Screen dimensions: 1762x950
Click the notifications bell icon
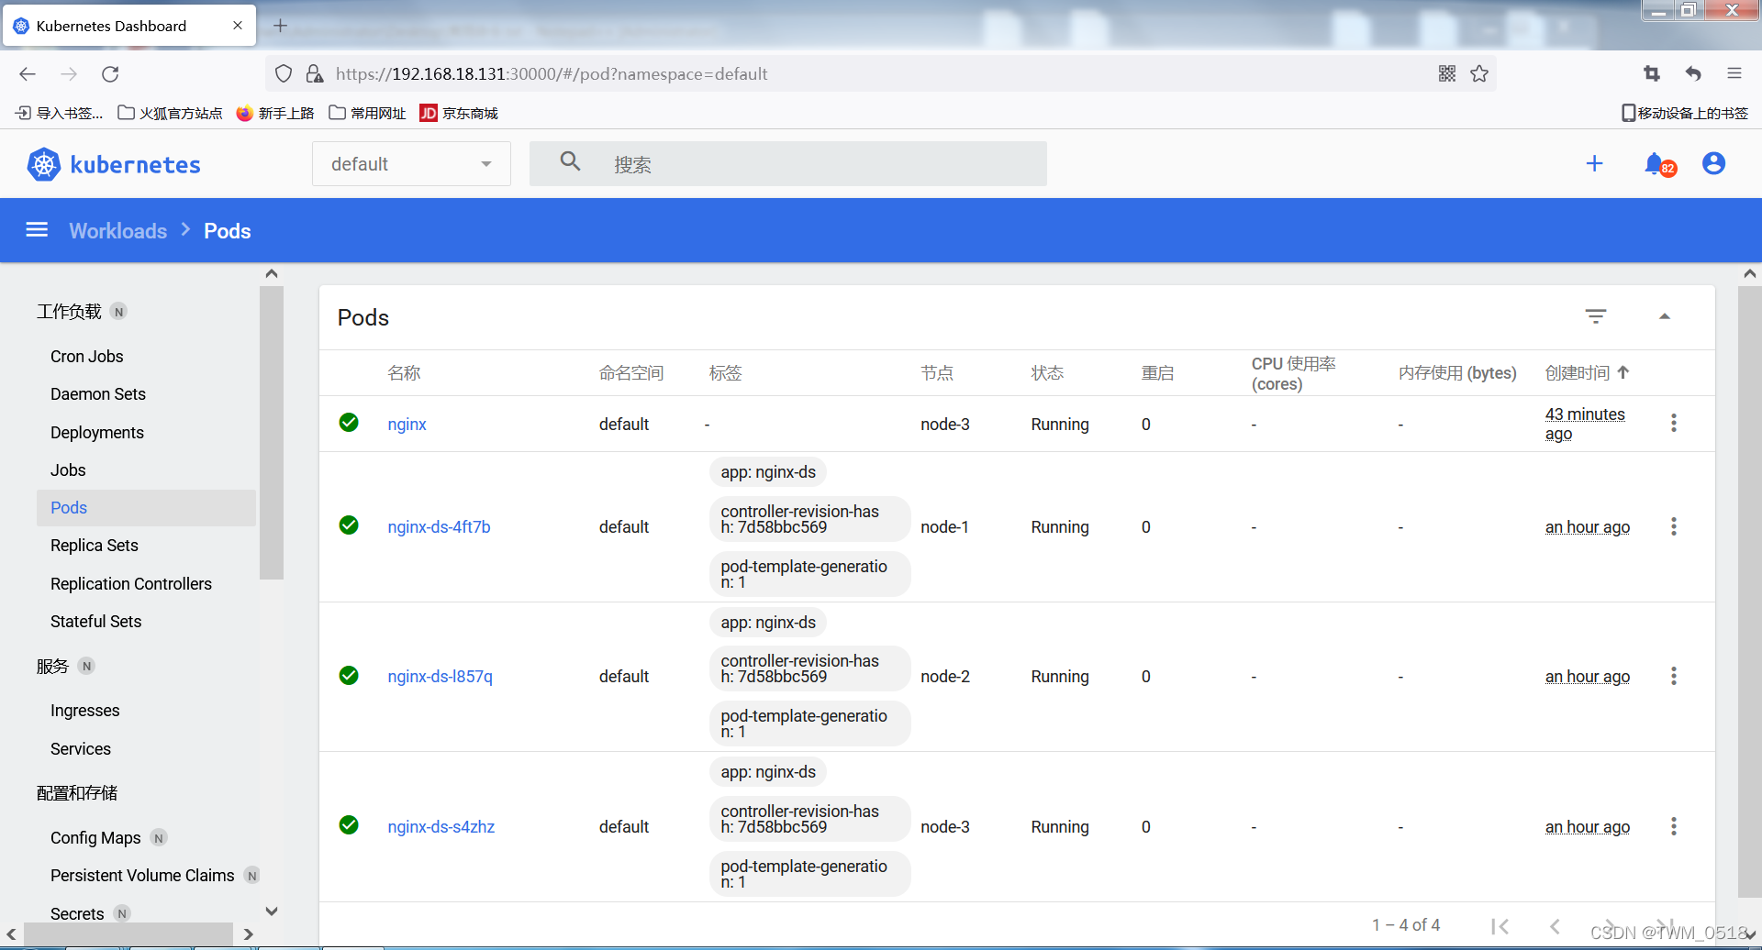tap(1655, 164)
